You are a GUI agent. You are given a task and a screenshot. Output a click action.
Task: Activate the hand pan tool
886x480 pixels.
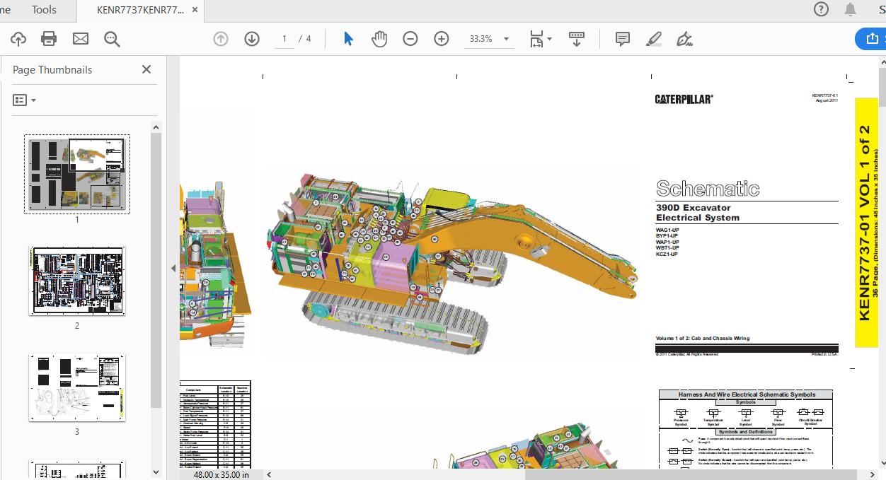(x=379, y=39)
